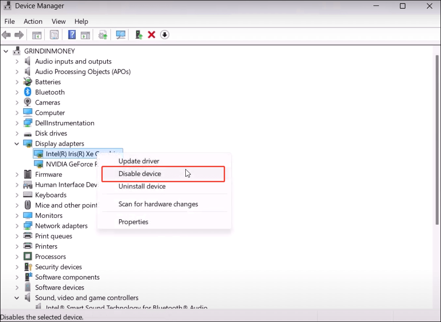Click the Disk drives label

(51, 133)
